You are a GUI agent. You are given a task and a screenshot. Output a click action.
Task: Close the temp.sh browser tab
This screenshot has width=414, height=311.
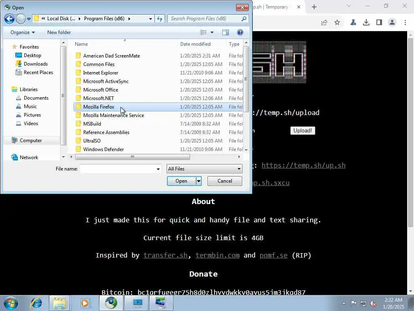click(299, 7)
